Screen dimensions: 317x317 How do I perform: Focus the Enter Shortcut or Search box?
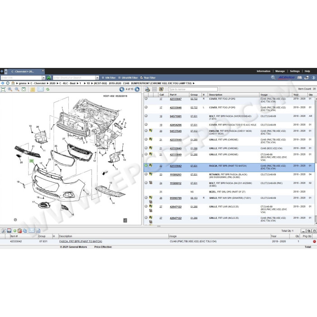click(74, 78)
